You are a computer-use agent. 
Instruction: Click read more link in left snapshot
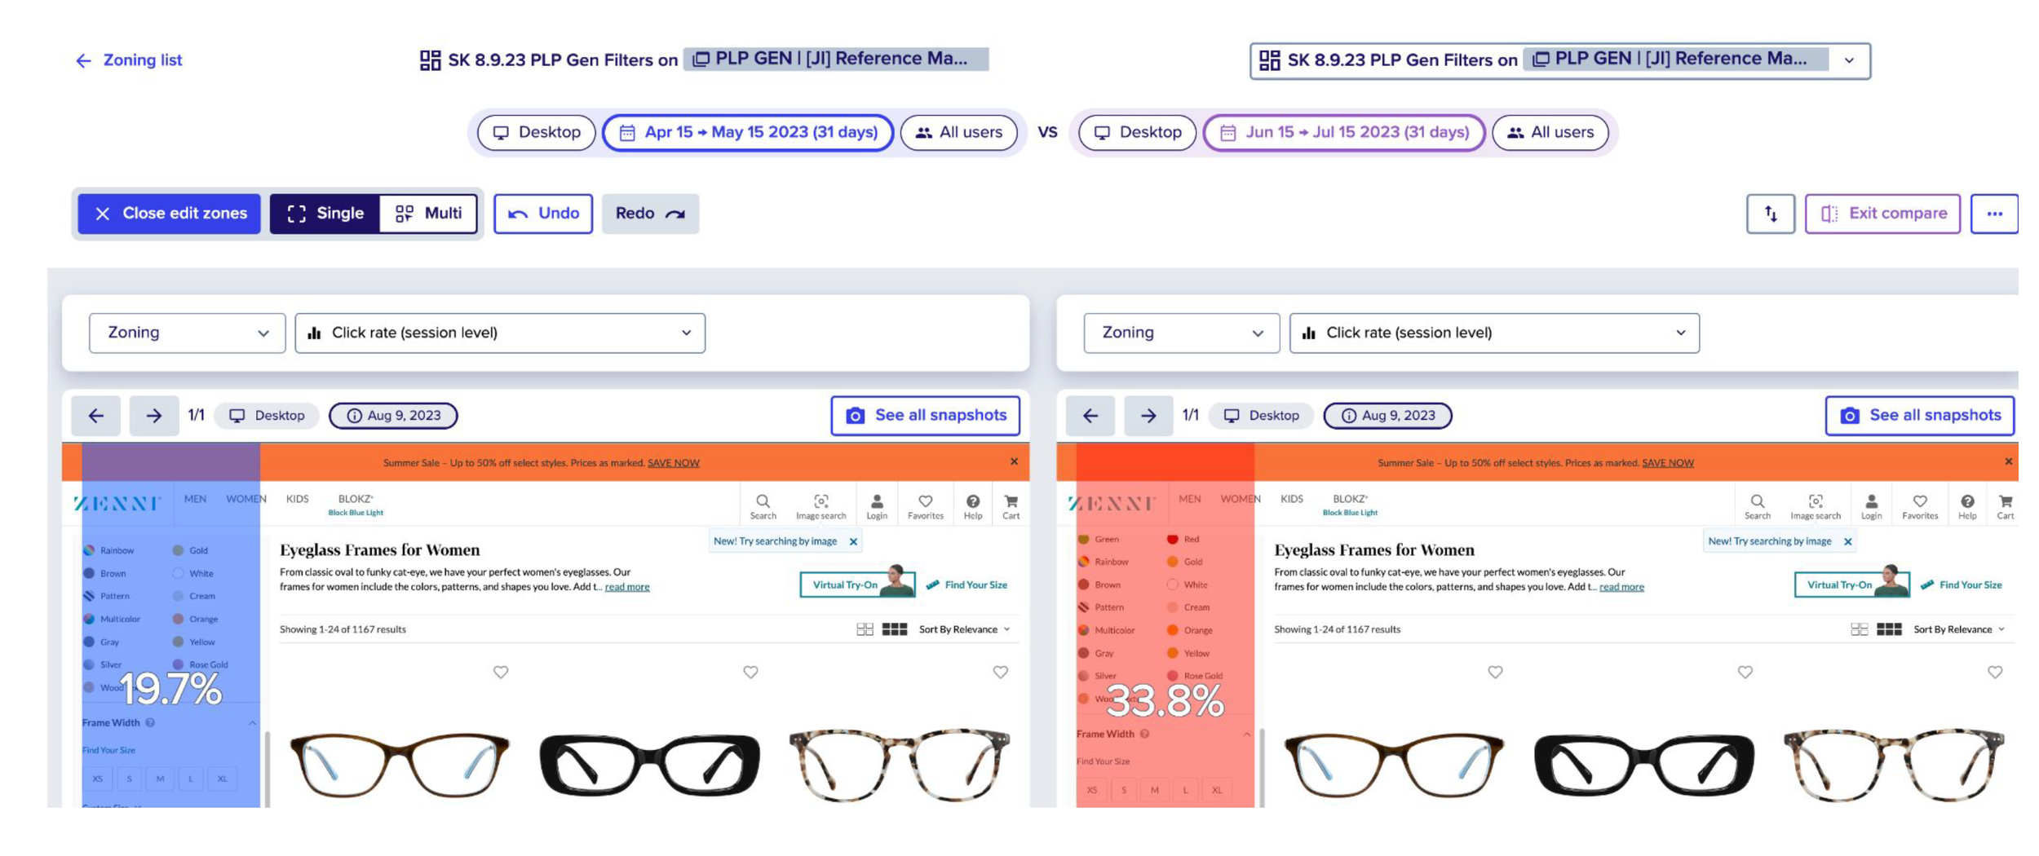click(626, 587)
